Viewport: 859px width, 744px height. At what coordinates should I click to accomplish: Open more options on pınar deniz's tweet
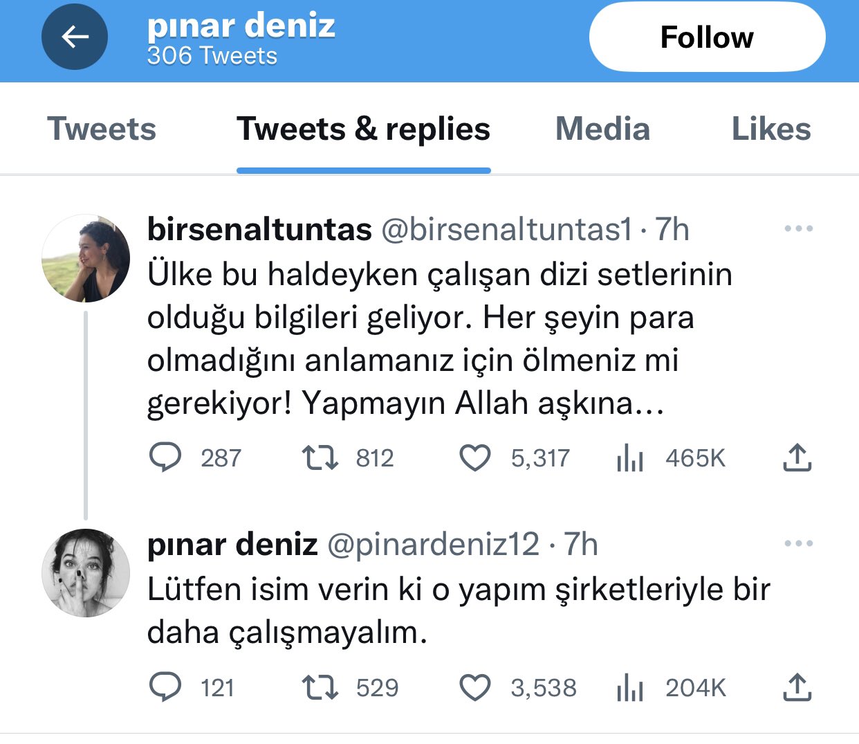click(x=799, y=543)
